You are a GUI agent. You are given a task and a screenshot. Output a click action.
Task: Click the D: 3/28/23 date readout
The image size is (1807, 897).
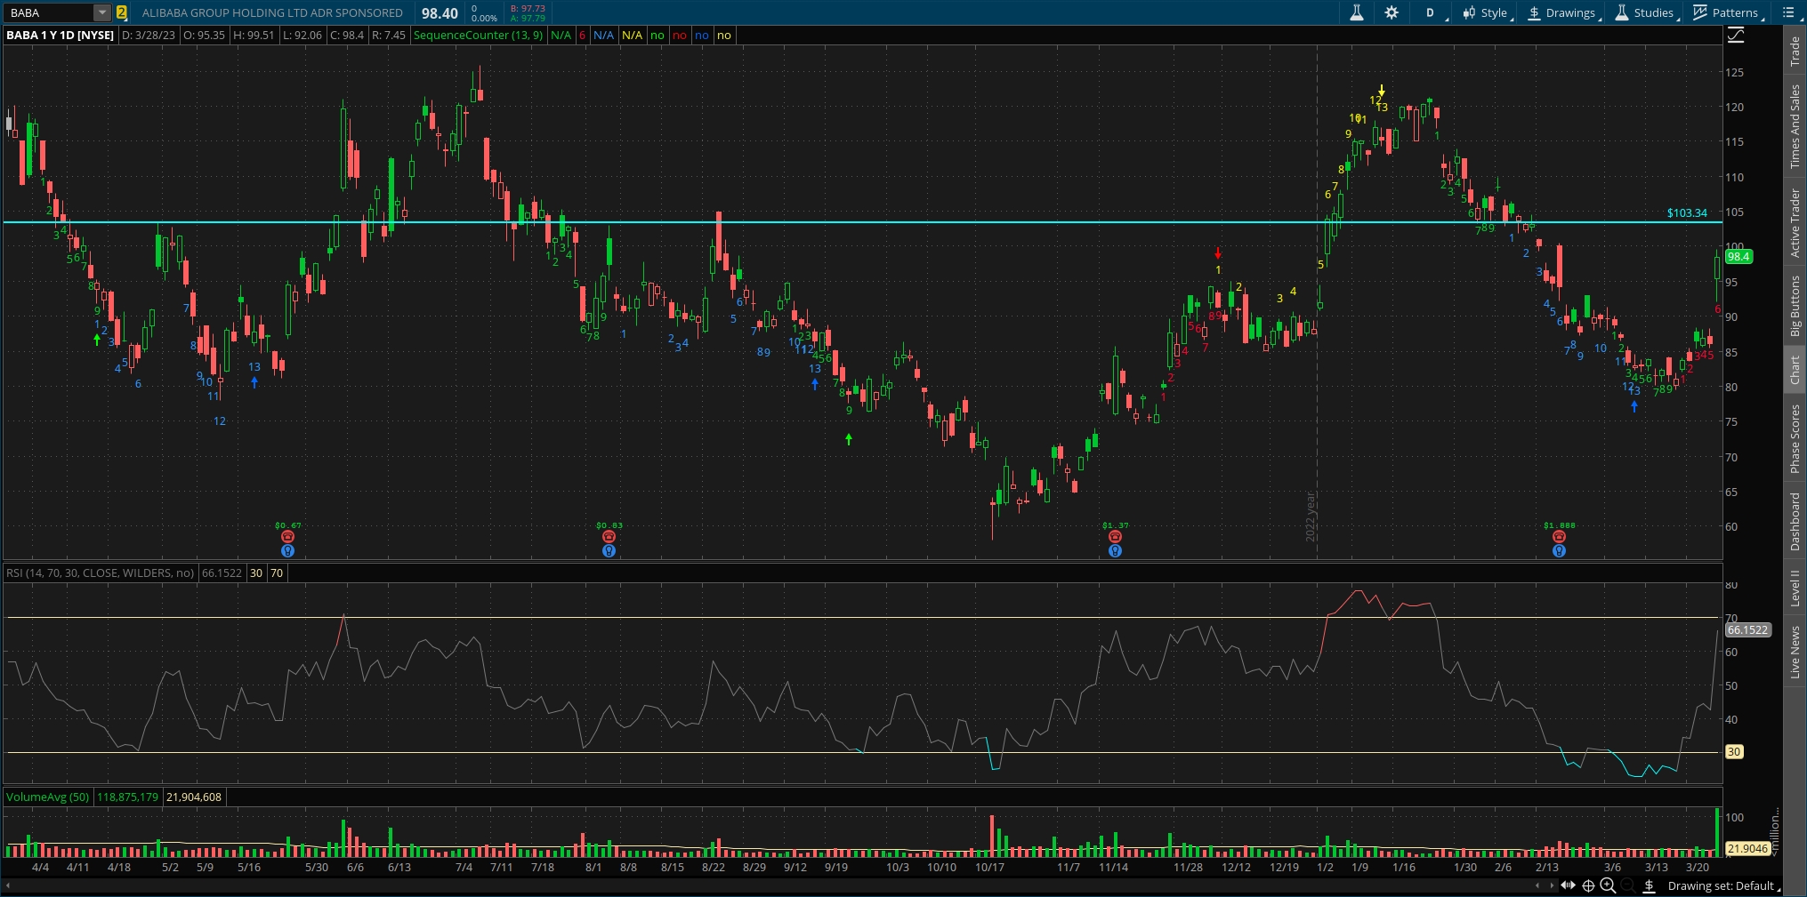(x=149, y=36)
